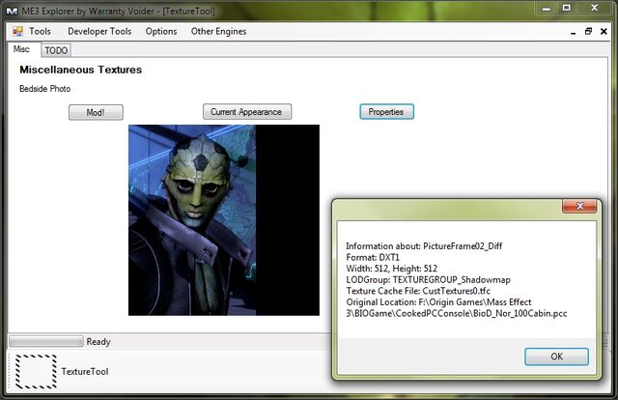
Task: Minimize the TextureTool child window
Action: pos(573,32)
